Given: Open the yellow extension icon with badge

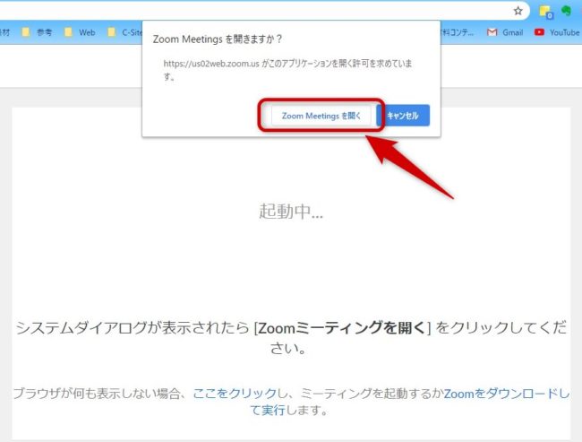Looking at the screenshot, I should pos(545,12).
